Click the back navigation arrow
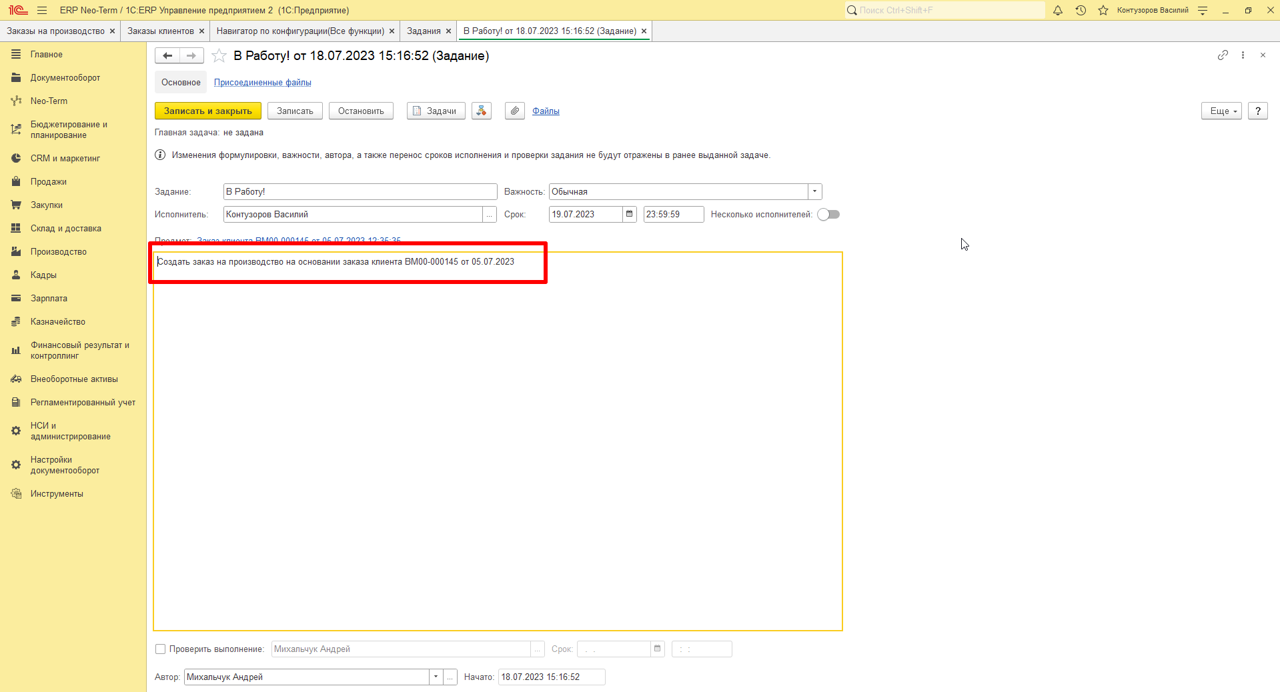 pyautogui.click(x=167, y=56)
